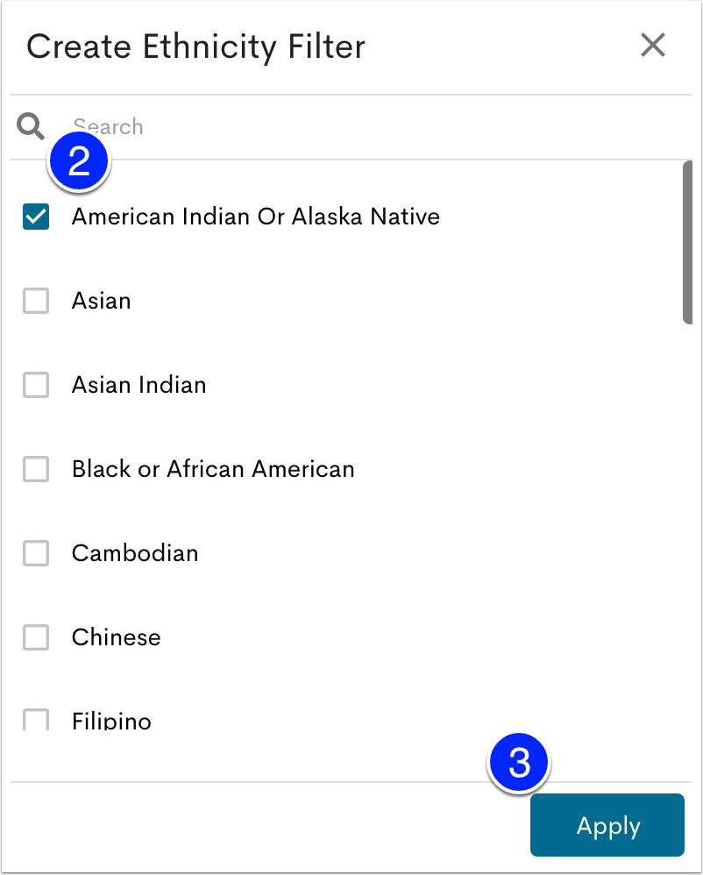The width and height of the screenshot is (703, 875).
Task: Click the ethnicity list scrollbar thumb
Action: coord(687,242)
